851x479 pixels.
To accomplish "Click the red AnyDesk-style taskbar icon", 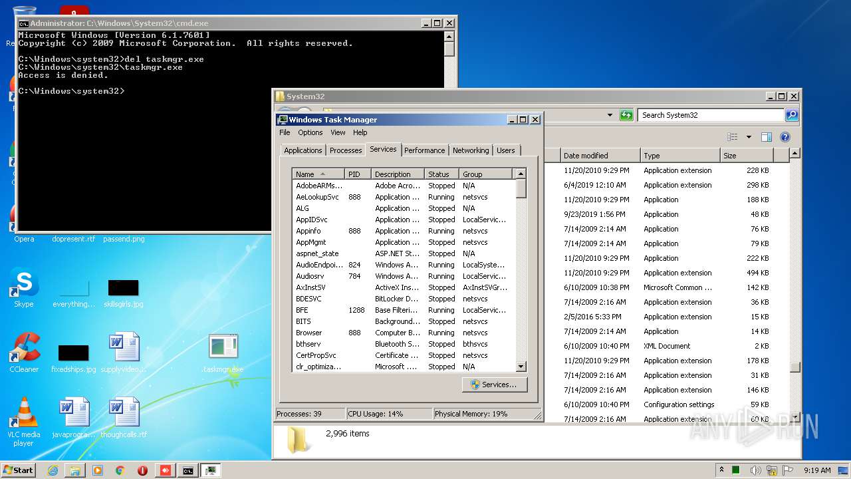I will click(165, 470).
